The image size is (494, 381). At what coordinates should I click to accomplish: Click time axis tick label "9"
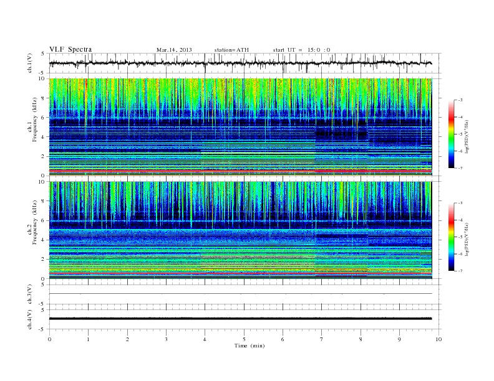tap(399, 339)
